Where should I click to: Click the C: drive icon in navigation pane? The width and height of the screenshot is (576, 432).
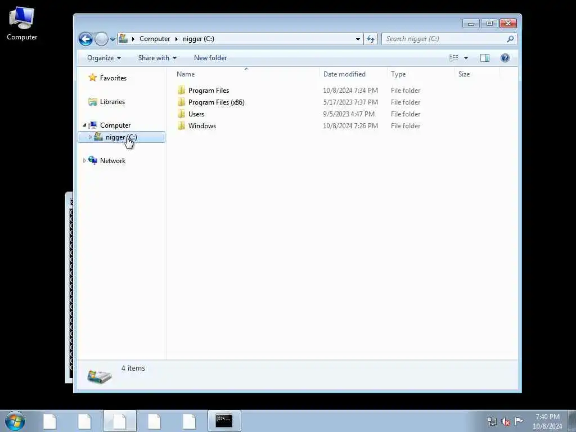tap(98, 137)
